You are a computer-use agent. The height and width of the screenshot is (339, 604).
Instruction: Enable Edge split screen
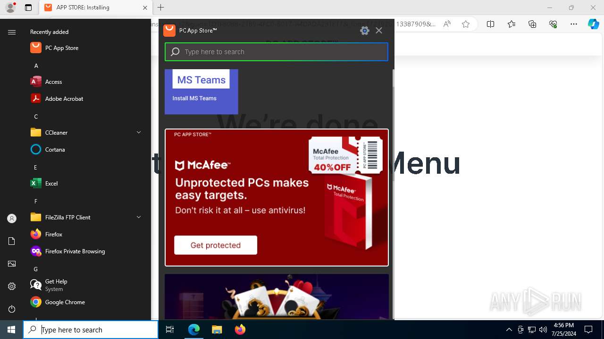pos(490,24)
